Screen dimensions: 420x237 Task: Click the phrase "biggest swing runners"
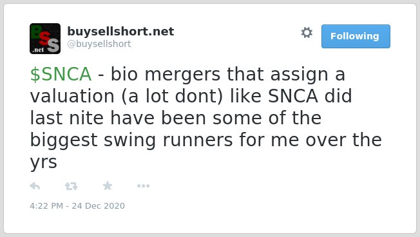click(131, 140)
